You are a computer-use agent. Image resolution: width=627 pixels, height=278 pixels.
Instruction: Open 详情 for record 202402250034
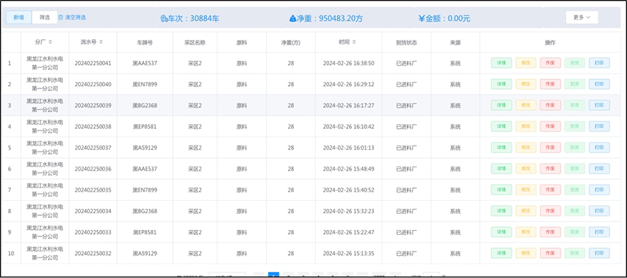point(502,211)
